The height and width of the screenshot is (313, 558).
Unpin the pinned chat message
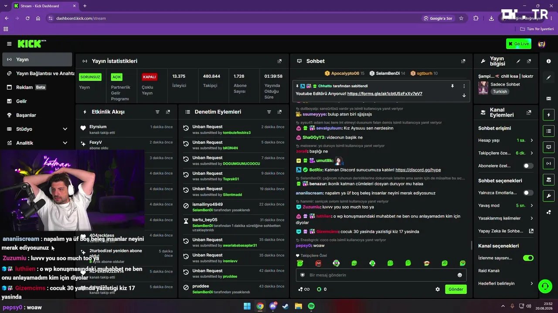[x=453, y=86]
